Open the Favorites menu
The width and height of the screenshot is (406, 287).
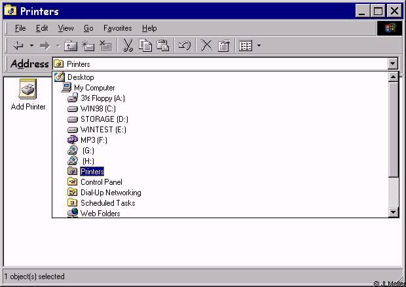[x=118, y=28]
